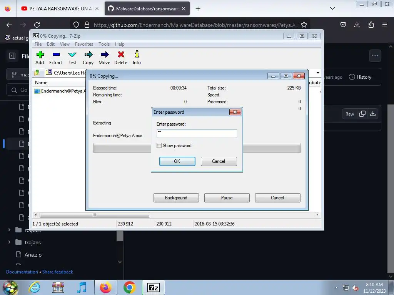This screenshot has height=295, width=394.
Task: Expand the trojans folder in GitHub tree
Action: [x=9, y=242]
